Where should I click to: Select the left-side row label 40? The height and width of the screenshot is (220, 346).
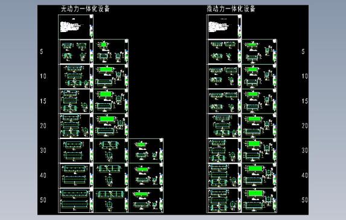(x=43, y=175)
